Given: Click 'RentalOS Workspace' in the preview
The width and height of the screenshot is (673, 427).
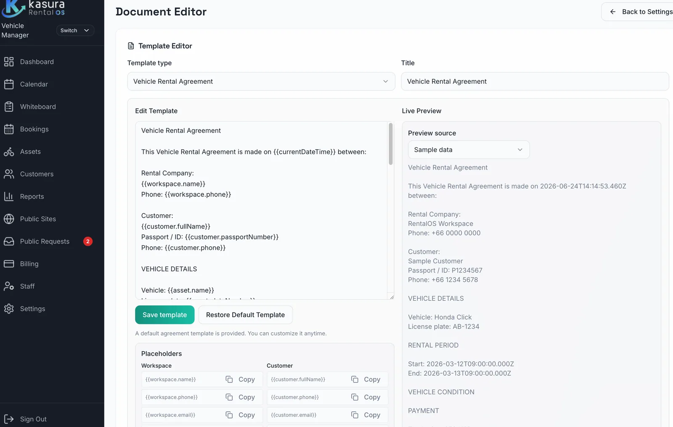Looking at the screenshot, I should (x=440, y=224).
